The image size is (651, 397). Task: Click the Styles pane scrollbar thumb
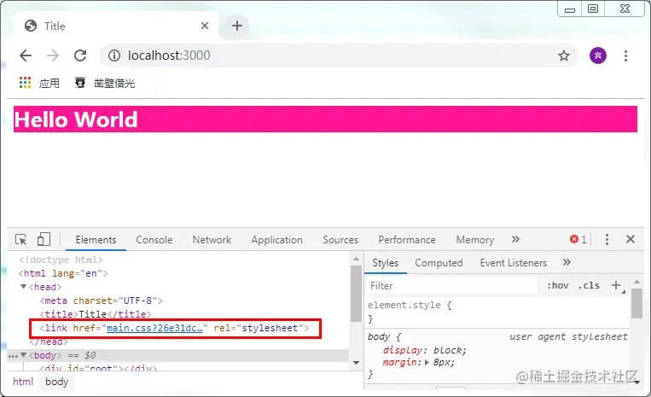[636, 303]
